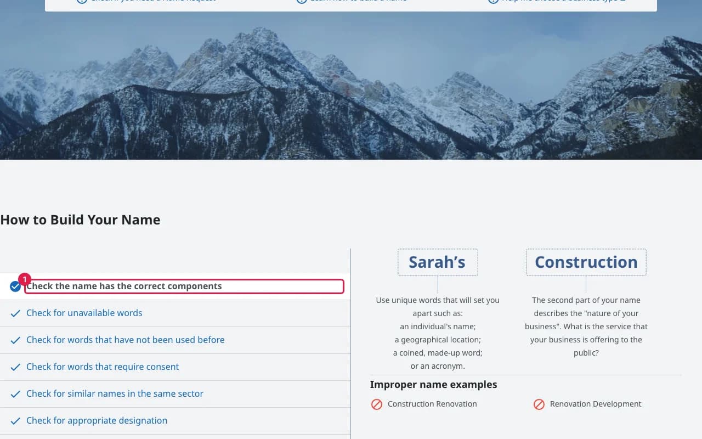Click the checkmark next to 'appropriate designation'
This screenshot has width=702, height=439.
tap(15, 421)
